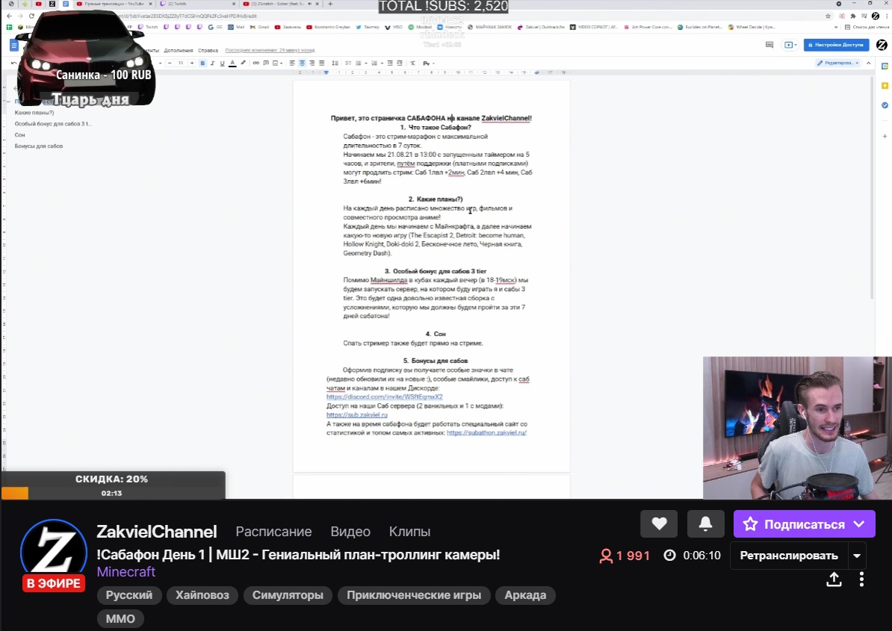This screenshot has height=631, width=892.
Task: Open the browser extensions puzzle icon
Action: pos(852,16)
